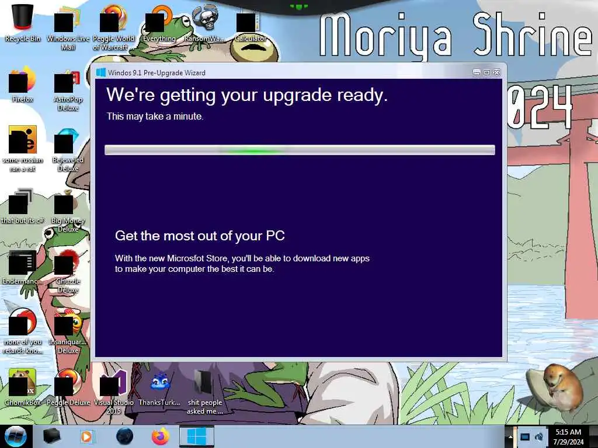Click the Microsfot Store description paragraph

(x=242, y=264)
